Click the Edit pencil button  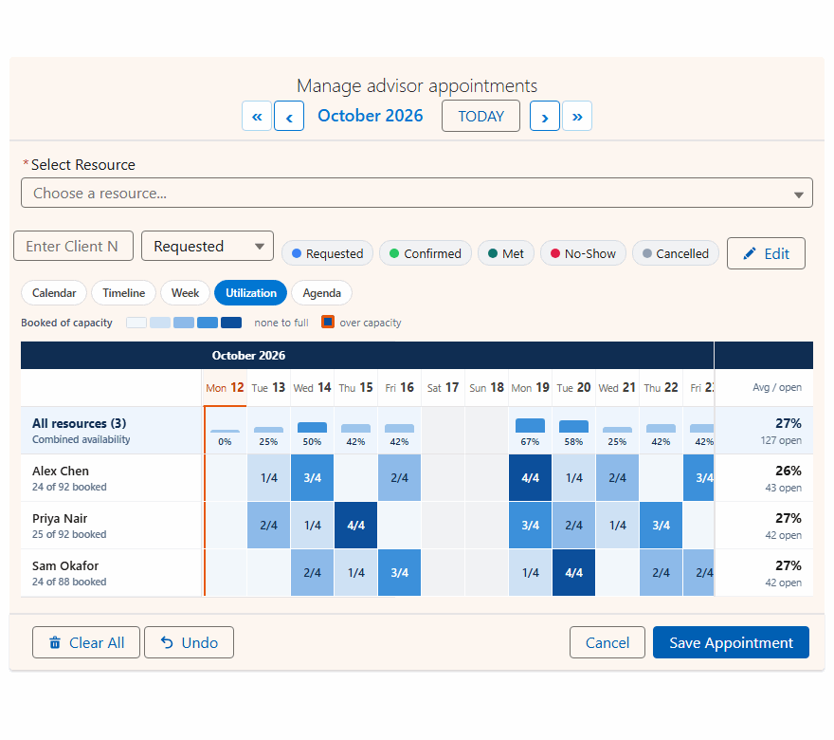766,253
